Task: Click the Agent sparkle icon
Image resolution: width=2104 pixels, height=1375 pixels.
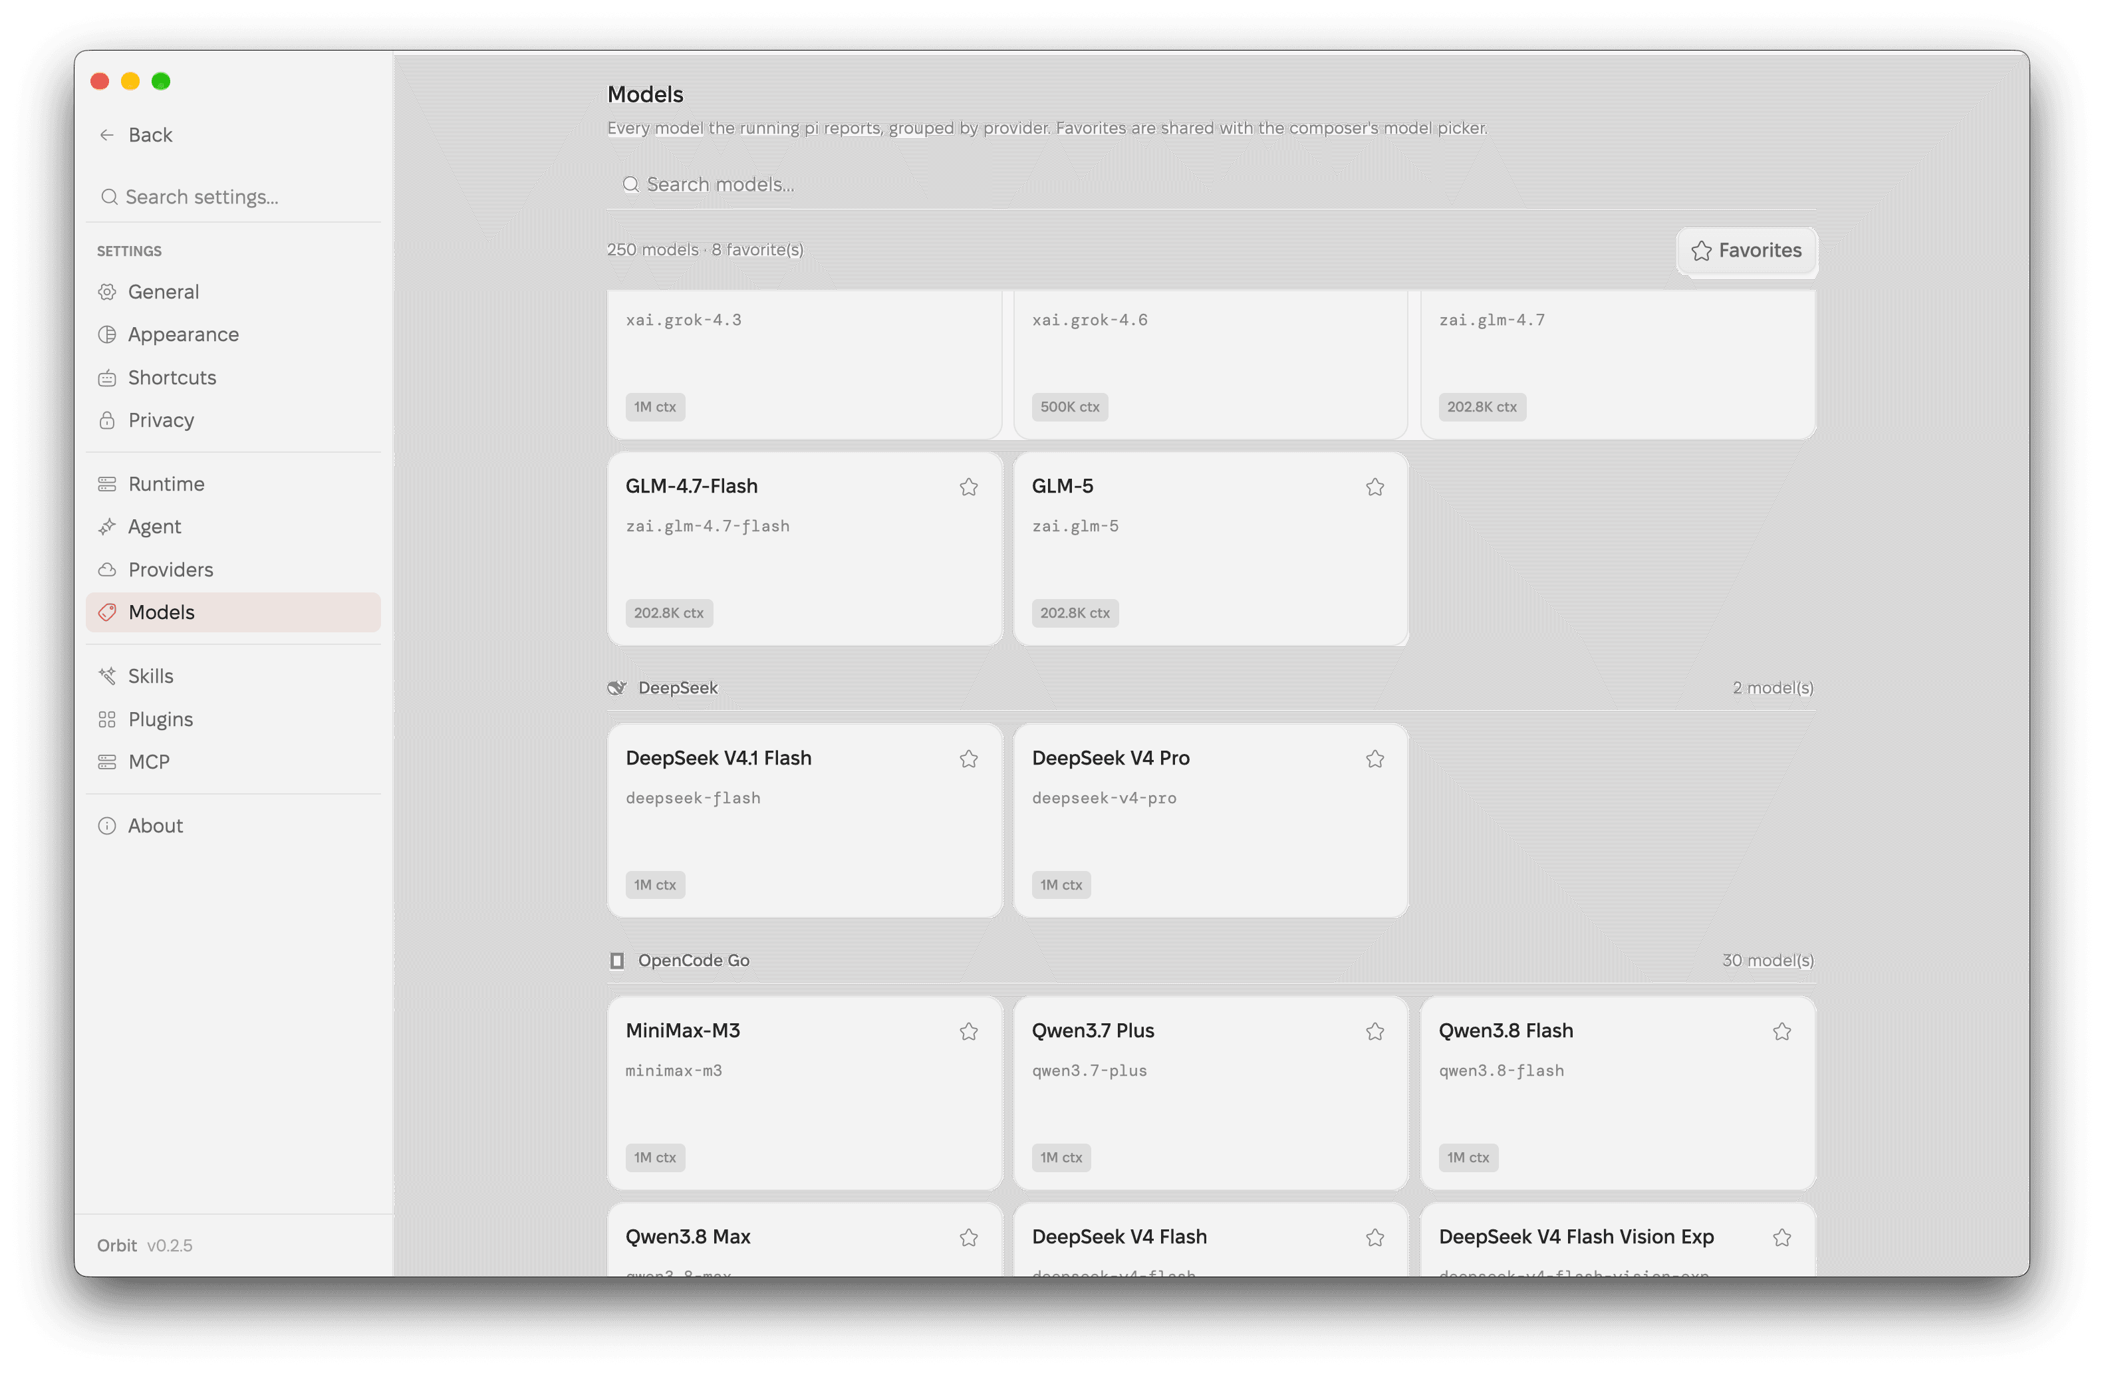Action: 107,527
